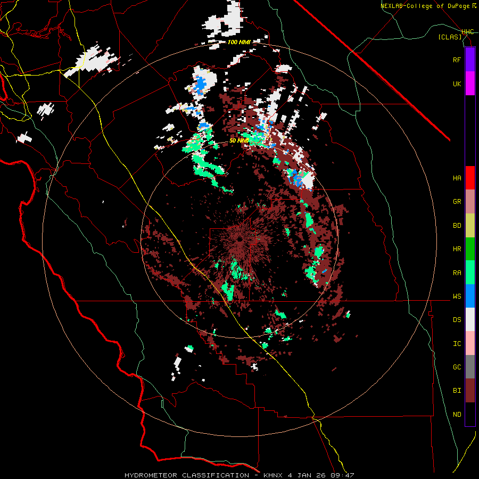
Task: Click the RA light green legend swatch
Action: [470, 272]
